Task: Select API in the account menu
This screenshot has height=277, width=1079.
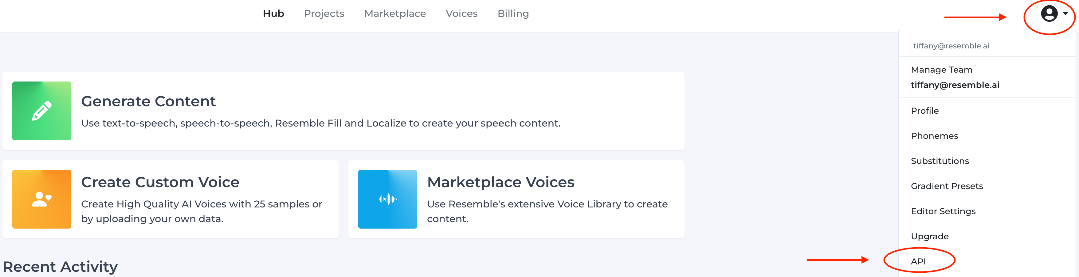Action: [918, 261]
